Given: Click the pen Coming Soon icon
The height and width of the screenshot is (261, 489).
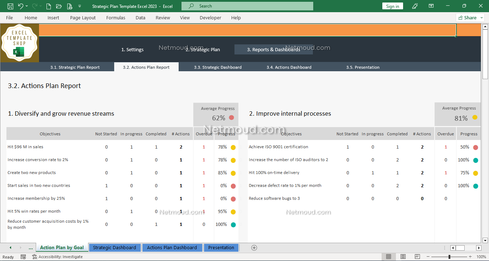Looking at the screenshot, I should [415, 6].
